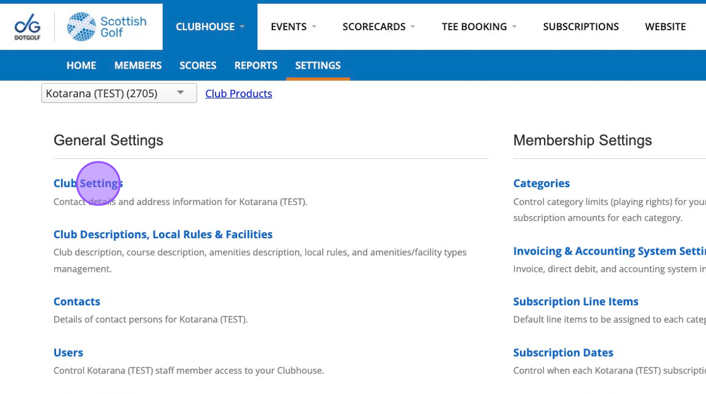Viewport: 706px width, 394px height.
Task: Open the Reports tab
Action: [256, 66]
